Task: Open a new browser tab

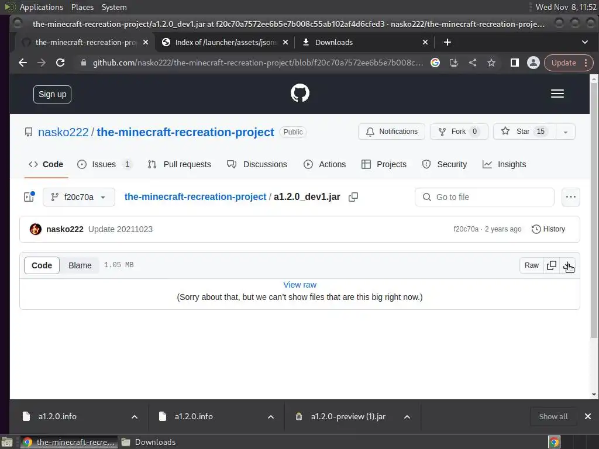Action: pyautogui.click(x=447, y=42)
